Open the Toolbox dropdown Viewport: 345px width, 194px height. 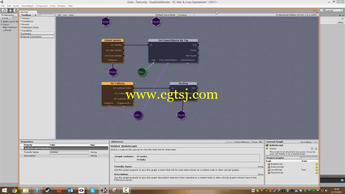tap(27, 15)
